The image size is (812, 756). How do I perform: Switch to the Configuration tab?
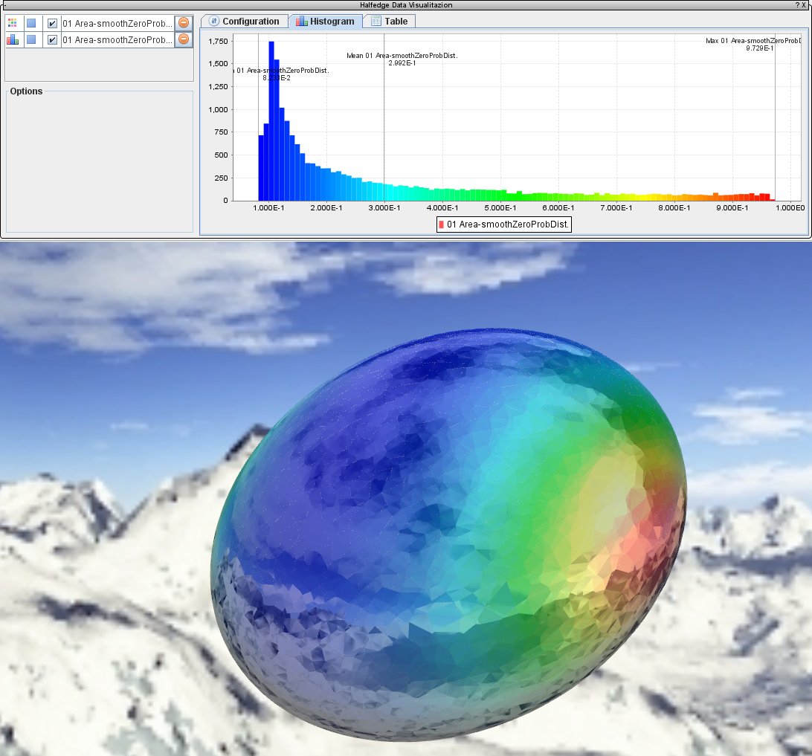coord(245,22)
